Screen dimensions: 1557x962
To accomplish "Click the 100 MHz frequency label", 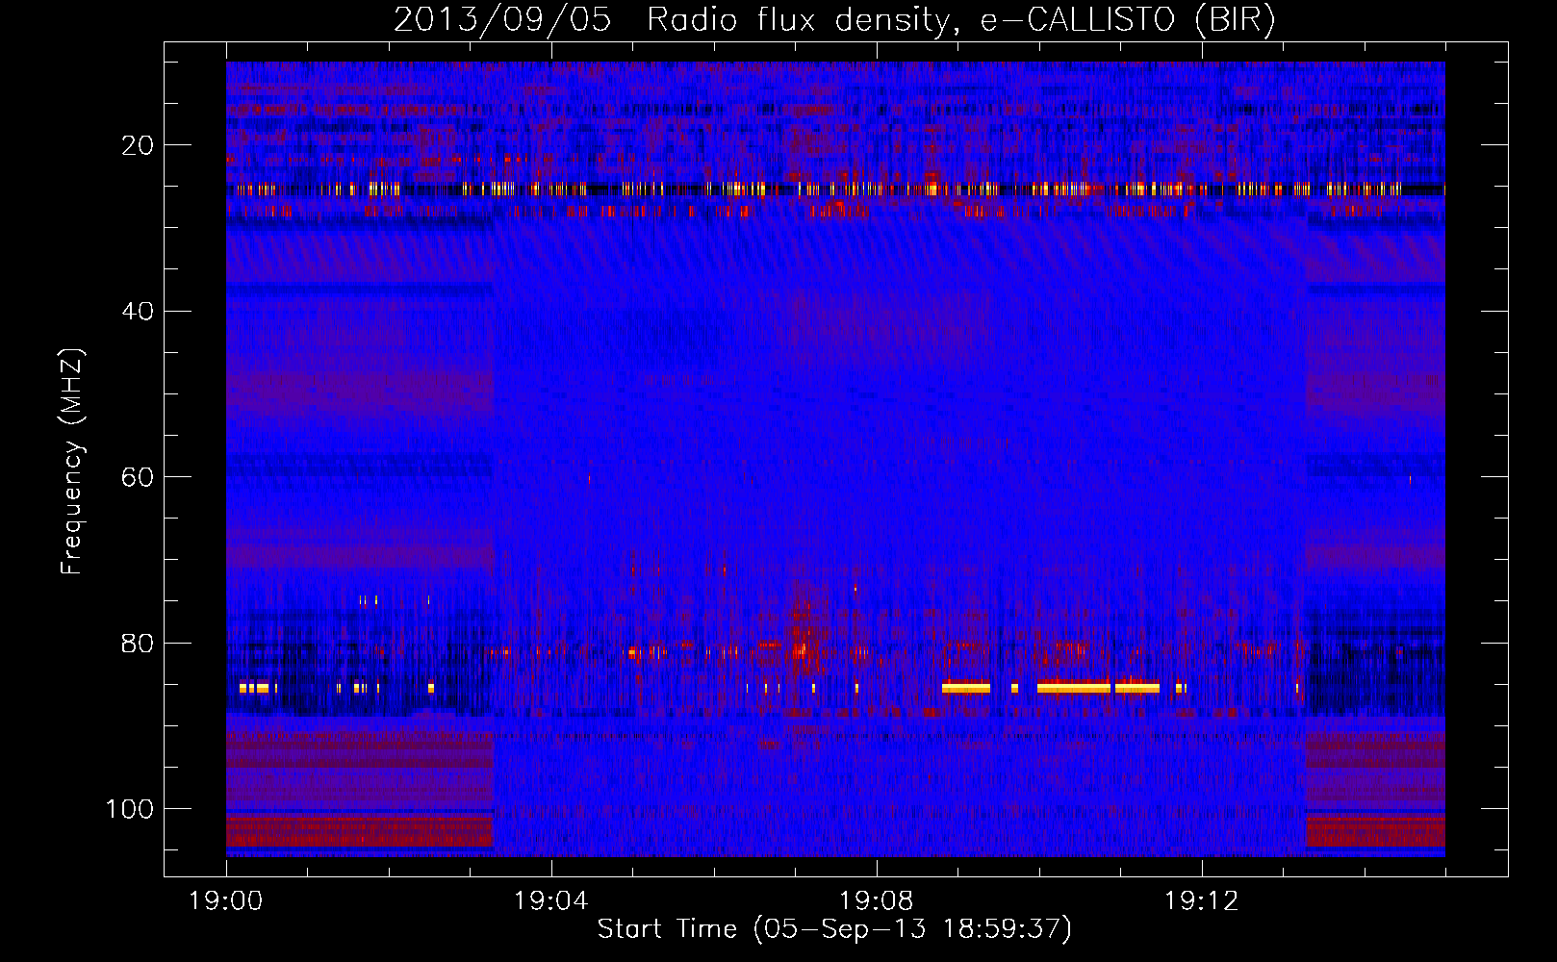I will pyautogui.click(x=130, y=809).
